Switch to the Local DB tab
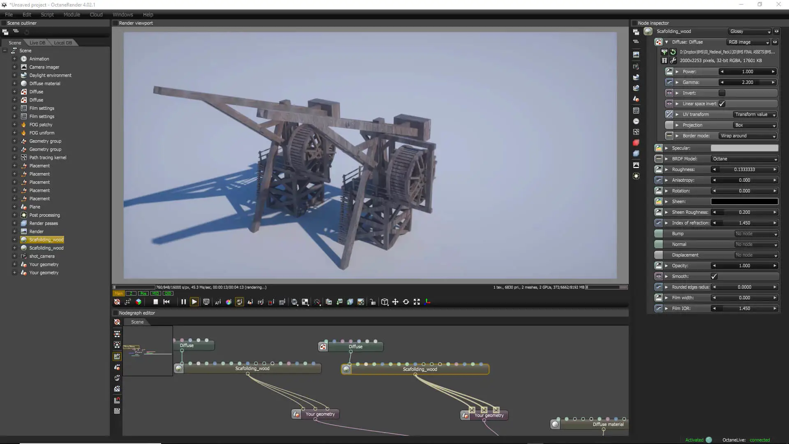Image resolution: width=789 pixels, height=444 pixels. tap(63, 43)
